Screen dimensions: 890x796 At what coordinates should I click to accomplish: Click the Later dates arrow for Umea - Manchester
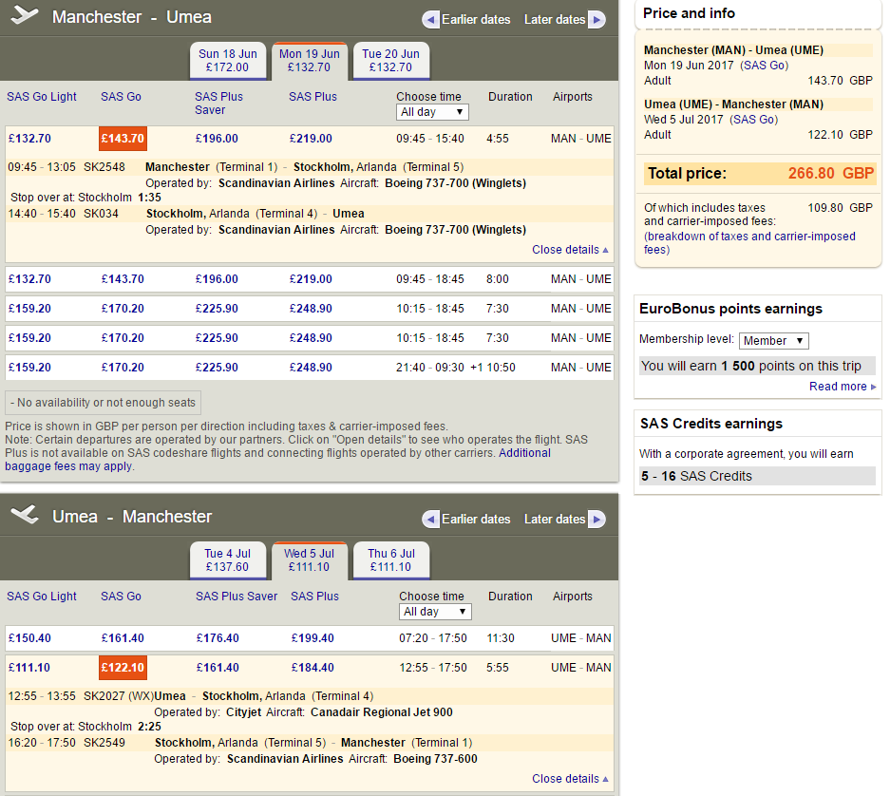(x=596, y=520)
